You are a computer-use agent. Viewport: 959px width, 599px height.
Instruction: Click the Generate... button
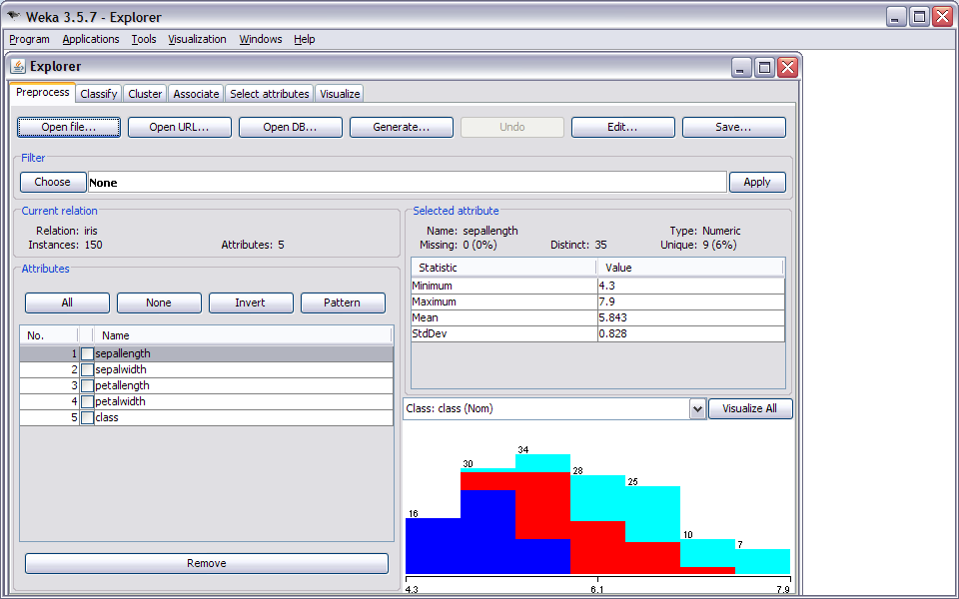point(402,127)
